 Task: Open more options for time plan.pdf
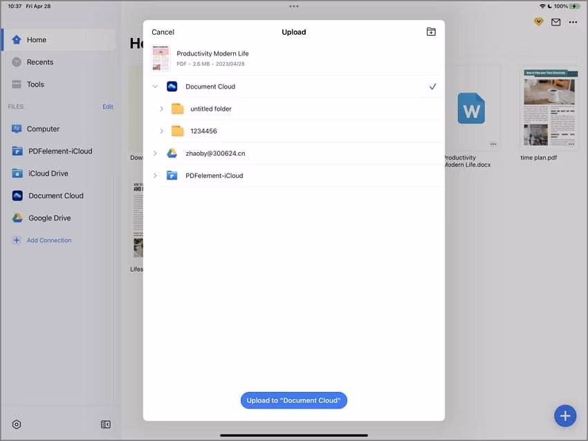(571, 144)
